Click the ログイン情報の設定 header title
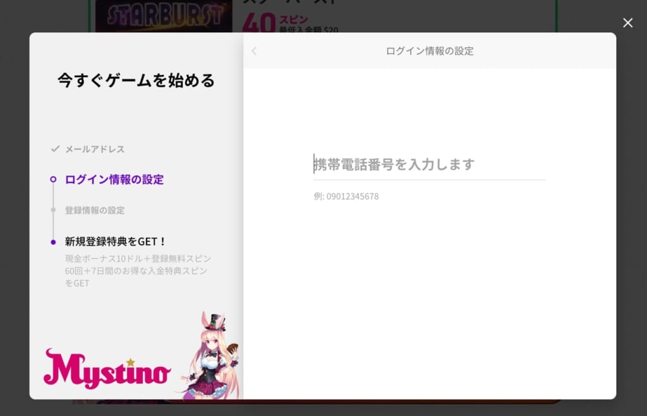 (x=430, y=51)
